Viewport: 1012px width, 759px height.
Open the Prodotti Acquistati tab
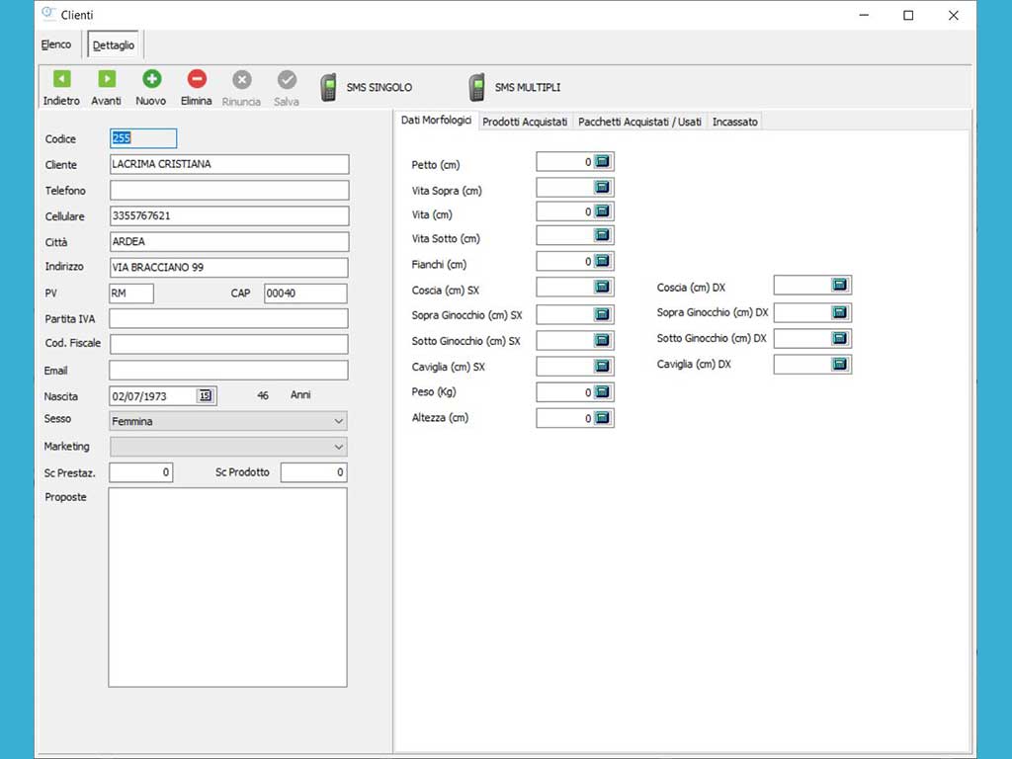click(x=525, y=122)
